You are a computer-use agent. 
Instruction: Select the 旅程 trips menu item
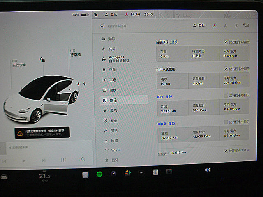pos(124,100)
